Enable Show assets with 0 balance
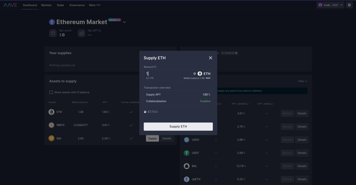Viewport: 356px width, 185px height. pyautogui.click(x=51, y=92)
